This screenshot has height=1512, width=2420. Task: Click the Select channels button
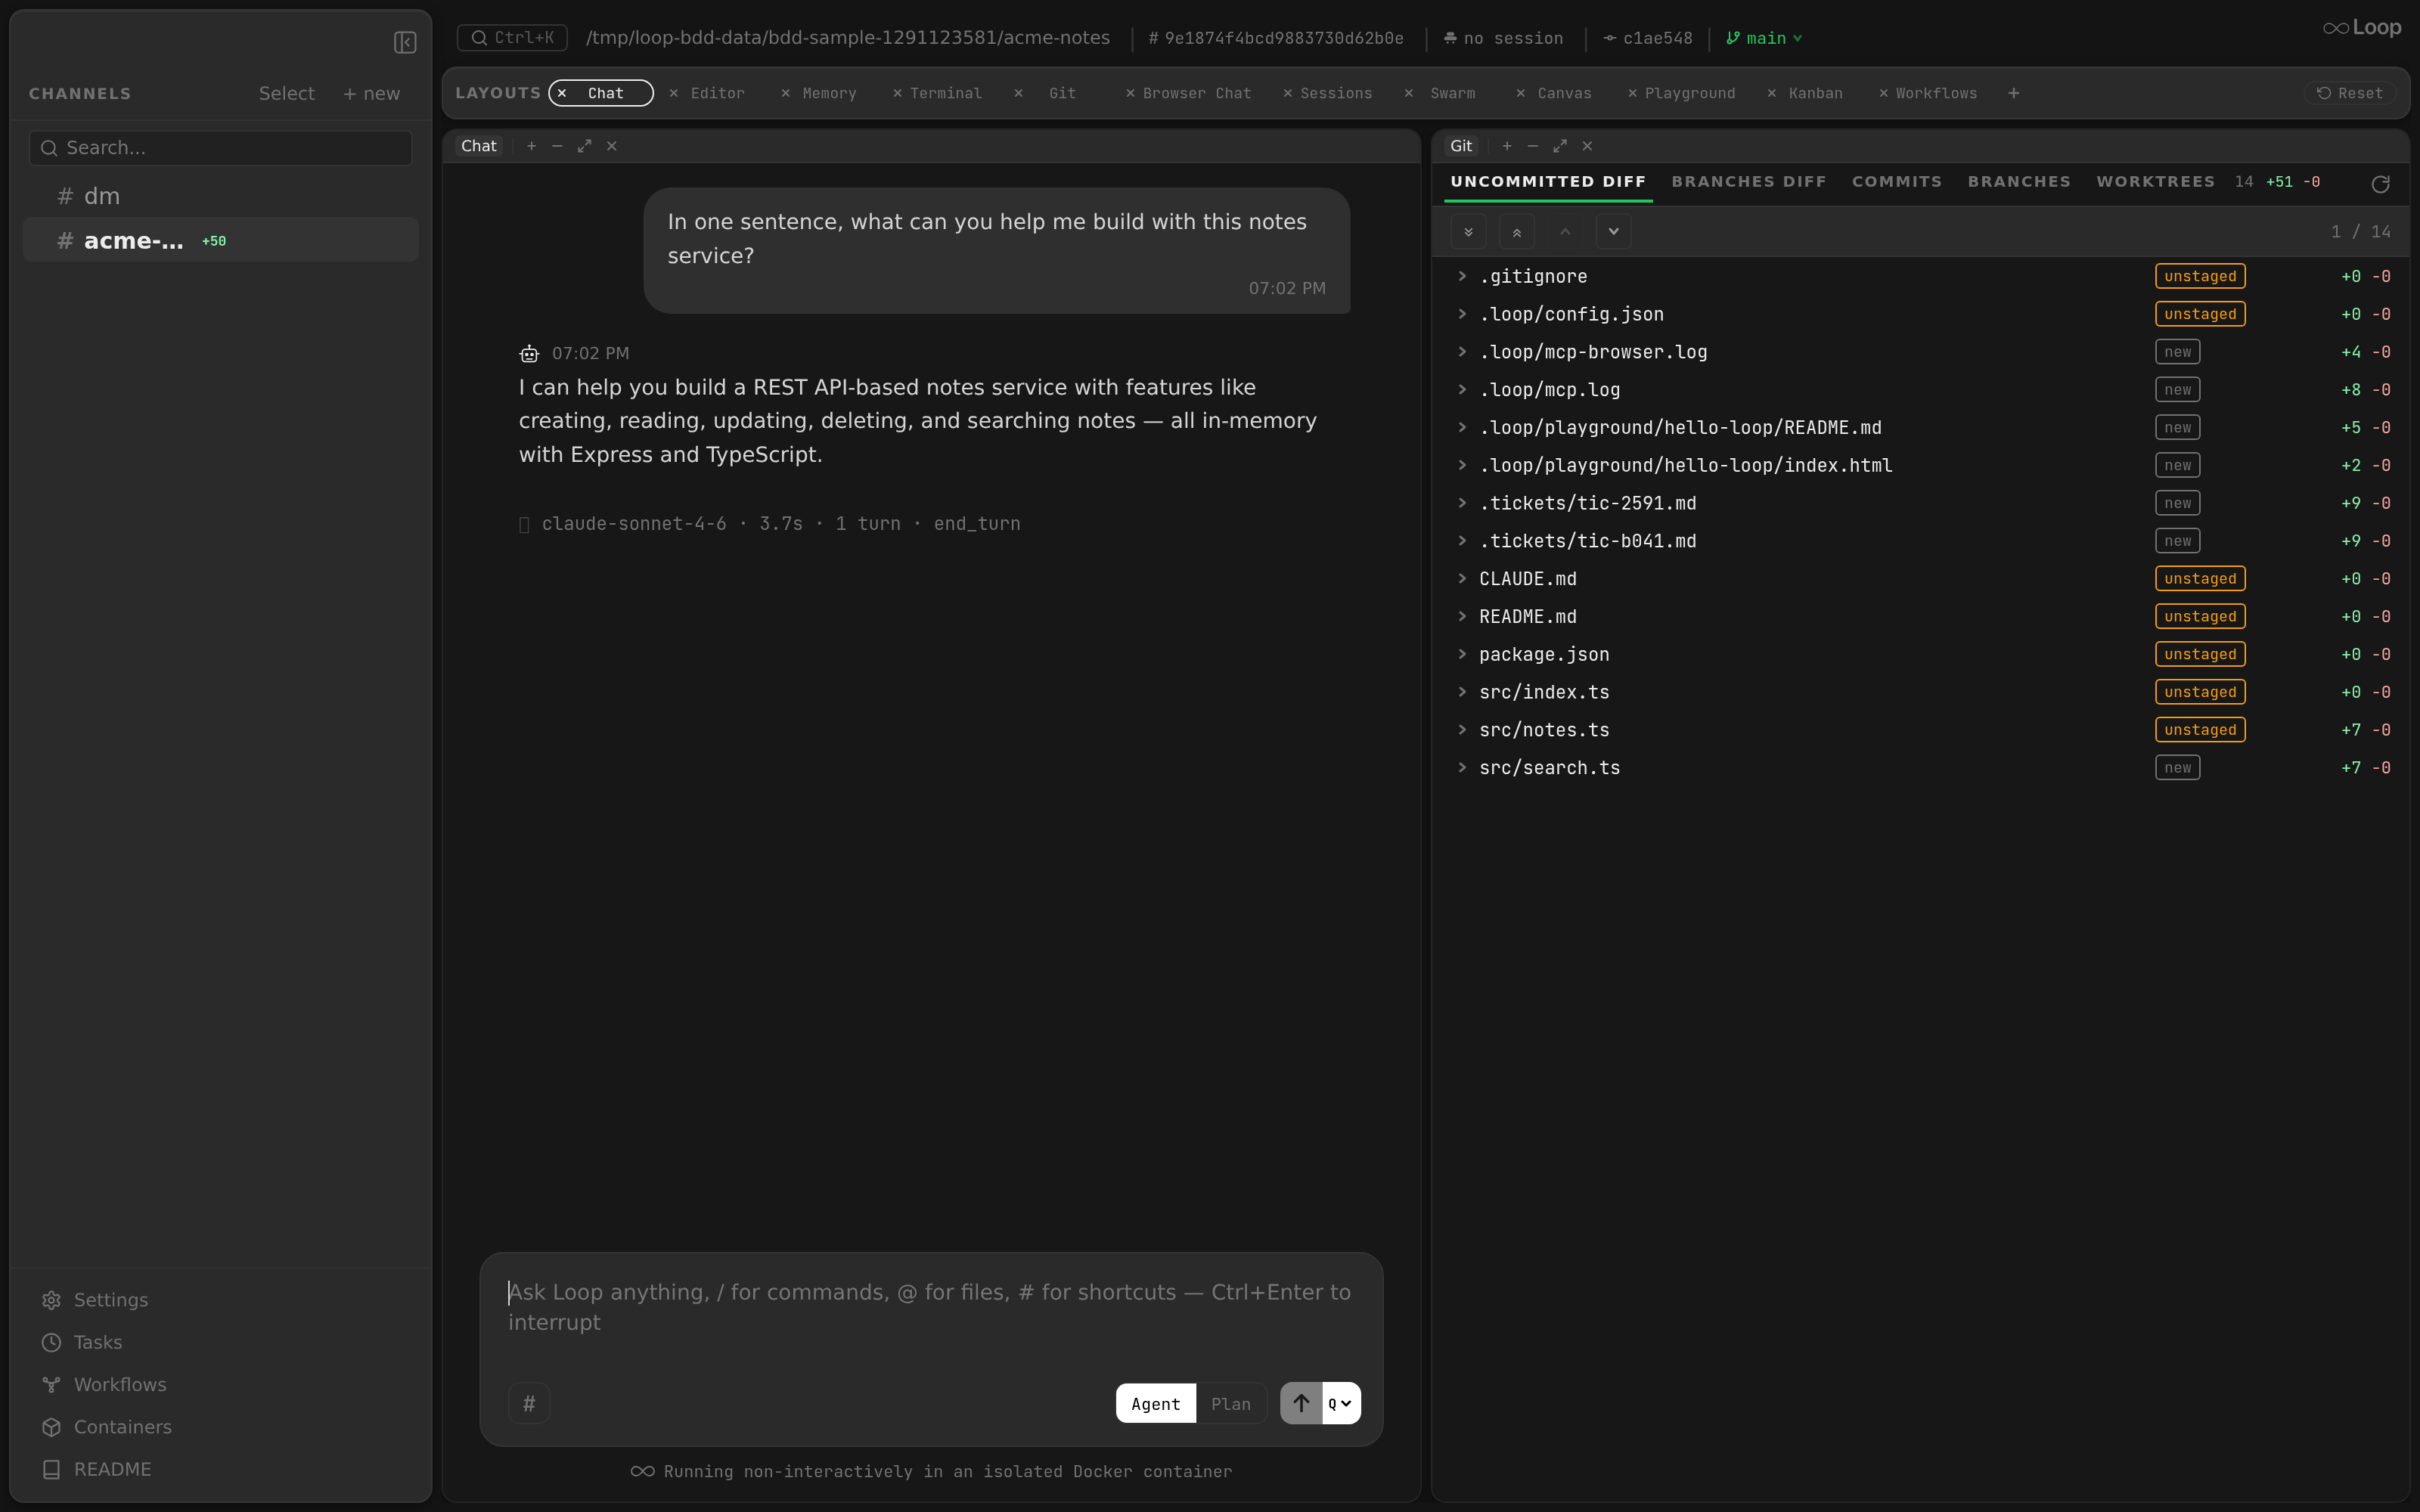tap(286, 93)
